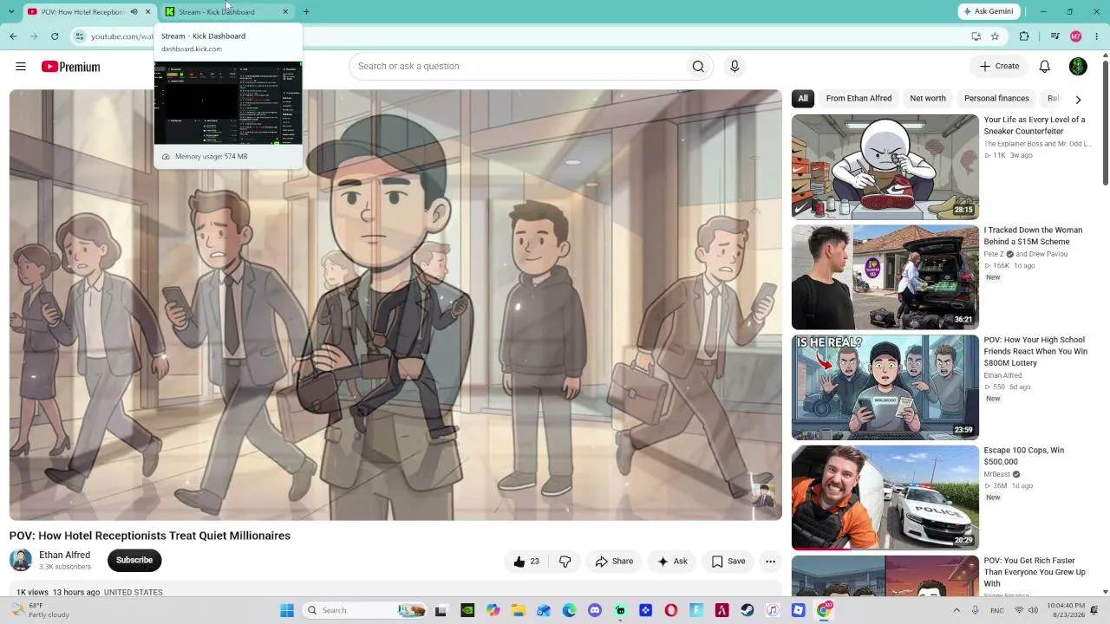Screen dimensions: 1110x624
Task: Open Steam from the taskbar
Action: (748, 610)
